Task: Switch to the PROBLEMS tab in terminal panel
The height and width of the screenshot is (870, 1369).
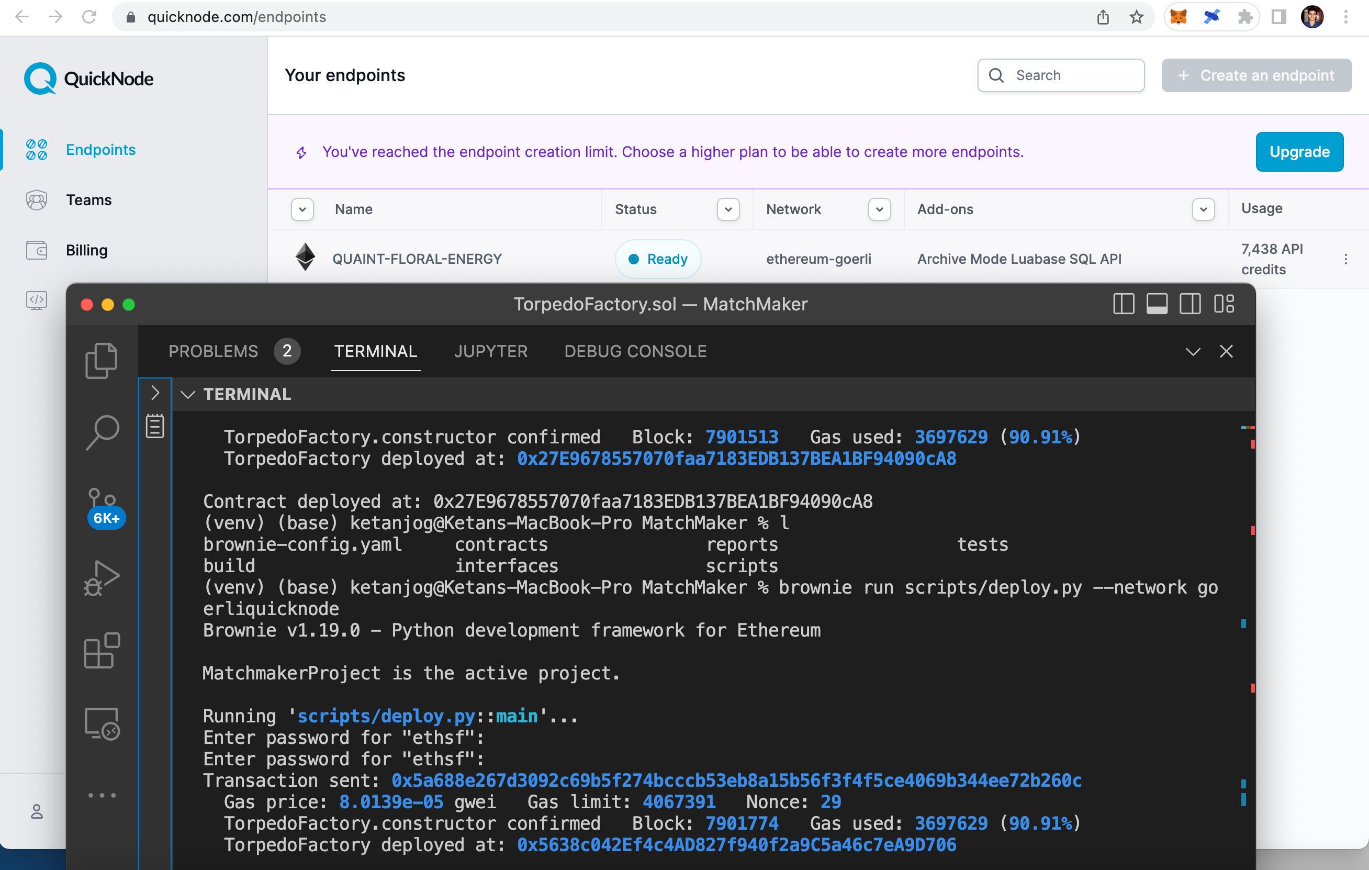Action: [x=214, y=351]
